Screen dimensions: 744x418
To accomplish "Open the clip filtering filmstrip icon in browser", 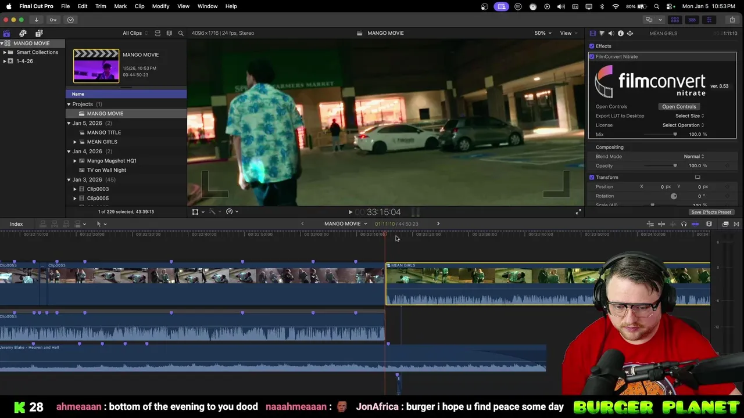I will tap(169, 33).
